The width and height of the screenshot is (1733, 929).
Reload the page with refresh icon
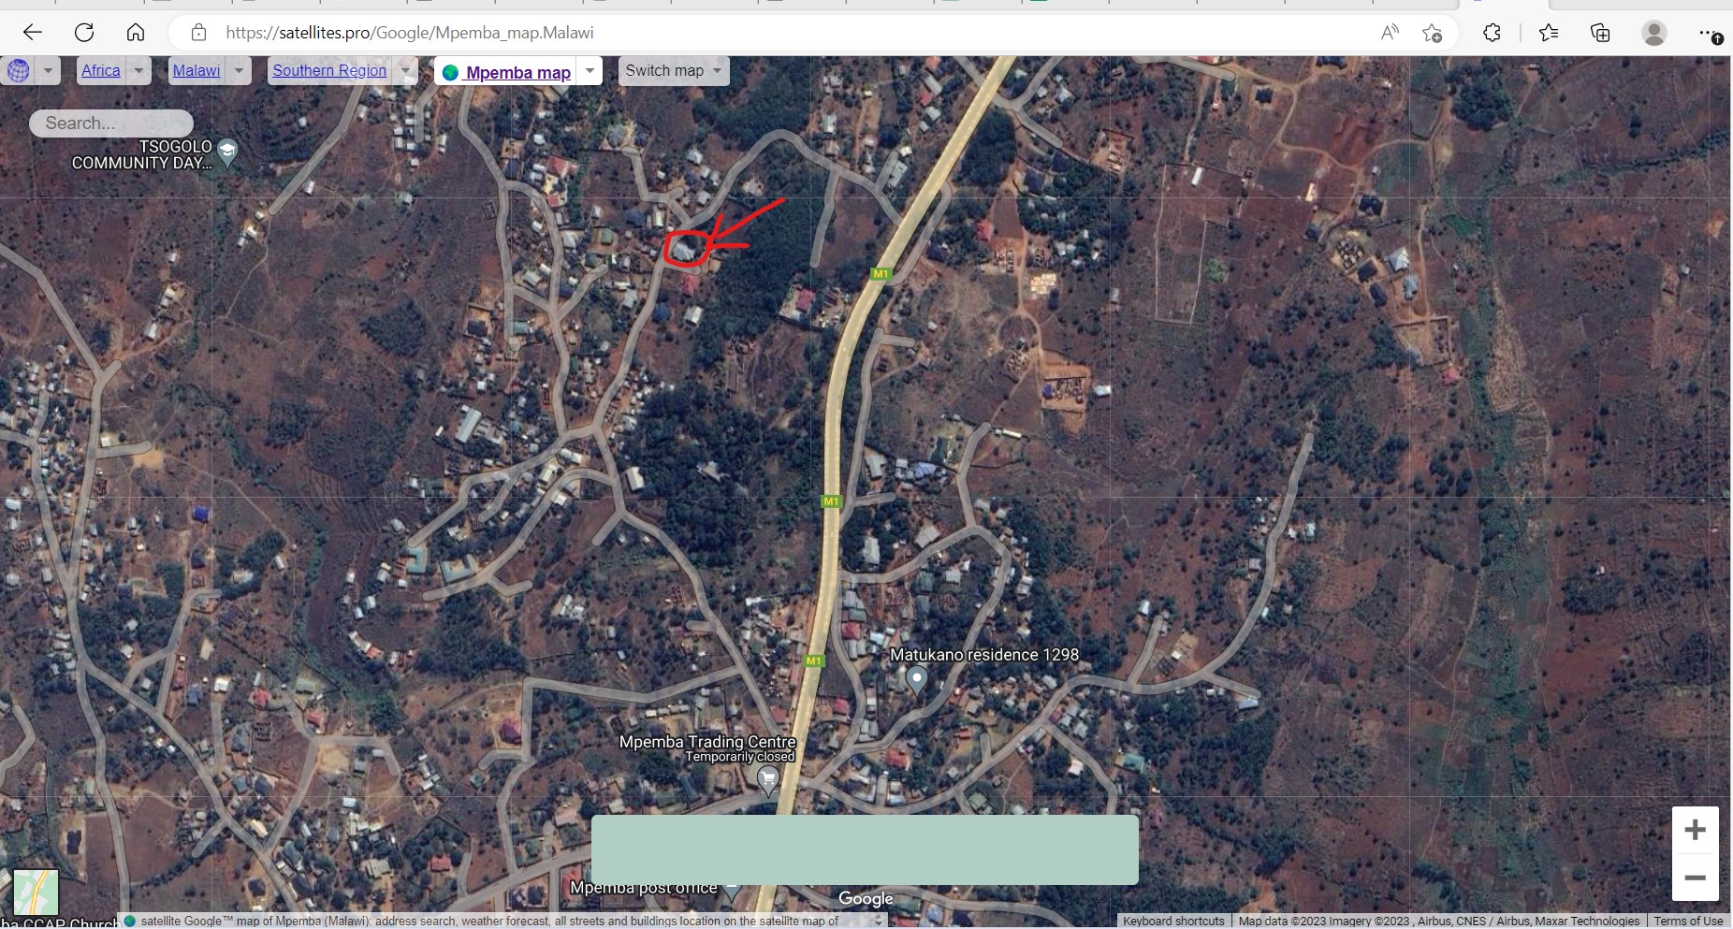point(84,33)
